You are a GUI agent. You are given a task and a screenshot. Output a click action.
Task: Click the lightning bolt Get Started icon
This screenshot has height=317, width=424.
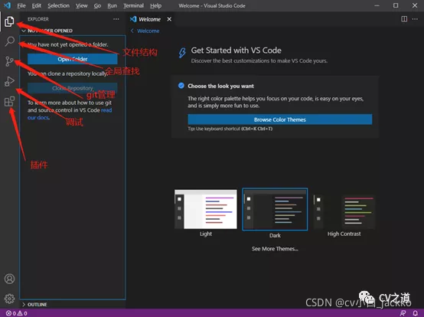pos(182,53)
